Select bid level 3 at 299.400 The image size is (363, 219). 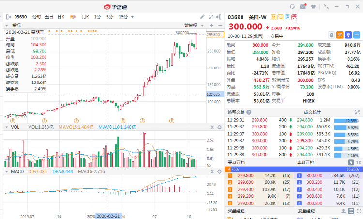click(x=259, y=189)
